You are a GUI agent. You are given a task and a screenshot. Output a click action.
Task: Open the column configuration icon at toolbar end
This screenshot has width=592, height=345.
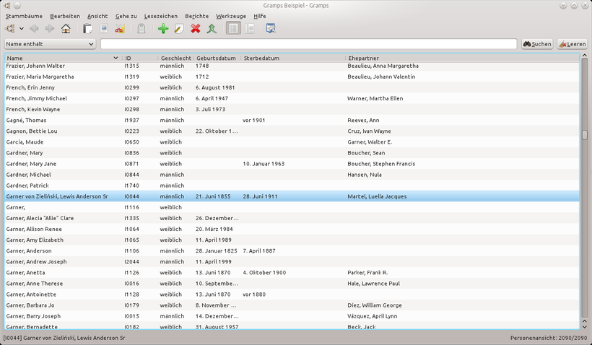click(271, 28)
